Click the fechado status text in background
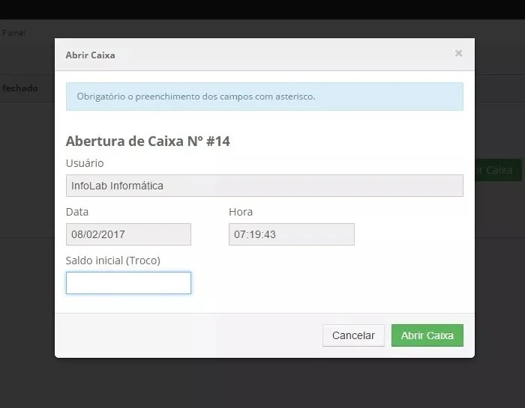The height and width of the screenshot is (408, 525). coord(19,88)
